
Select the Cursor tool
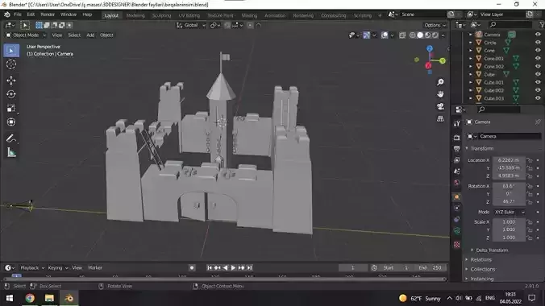[11, 64]
